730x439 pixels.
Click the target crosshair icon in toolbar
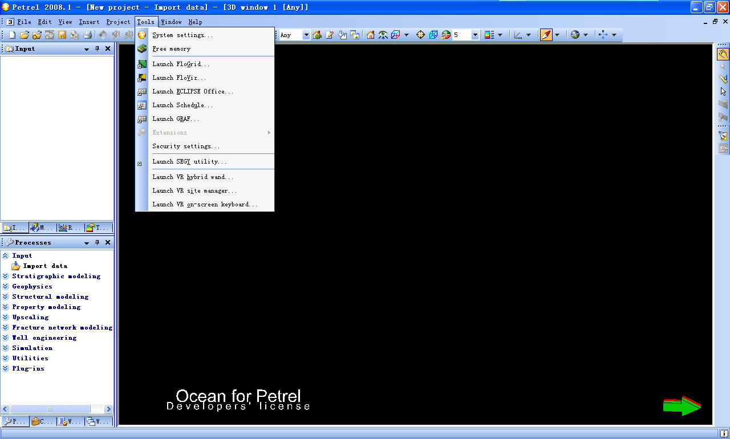point(421,35)
